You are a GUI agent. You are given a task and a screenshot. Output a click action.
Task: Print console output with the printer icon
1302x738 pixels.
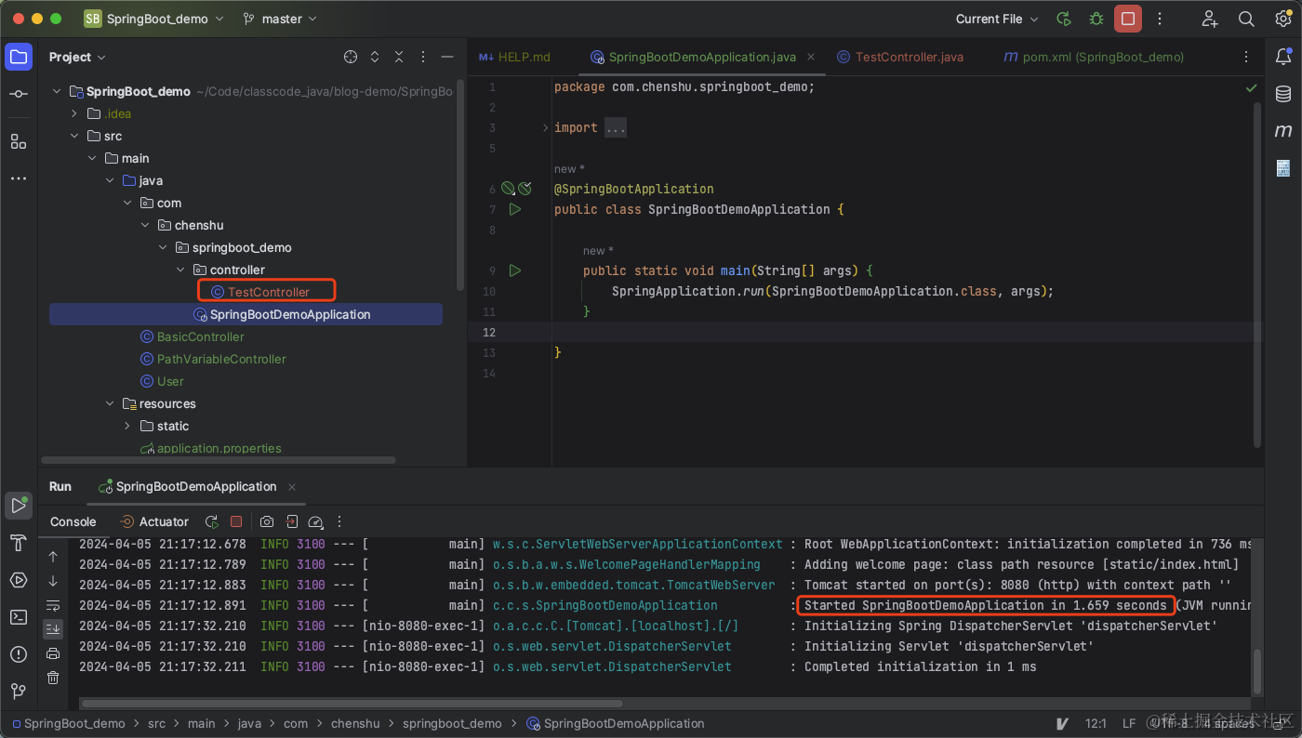pyautogui.click(x=53, y=653)
